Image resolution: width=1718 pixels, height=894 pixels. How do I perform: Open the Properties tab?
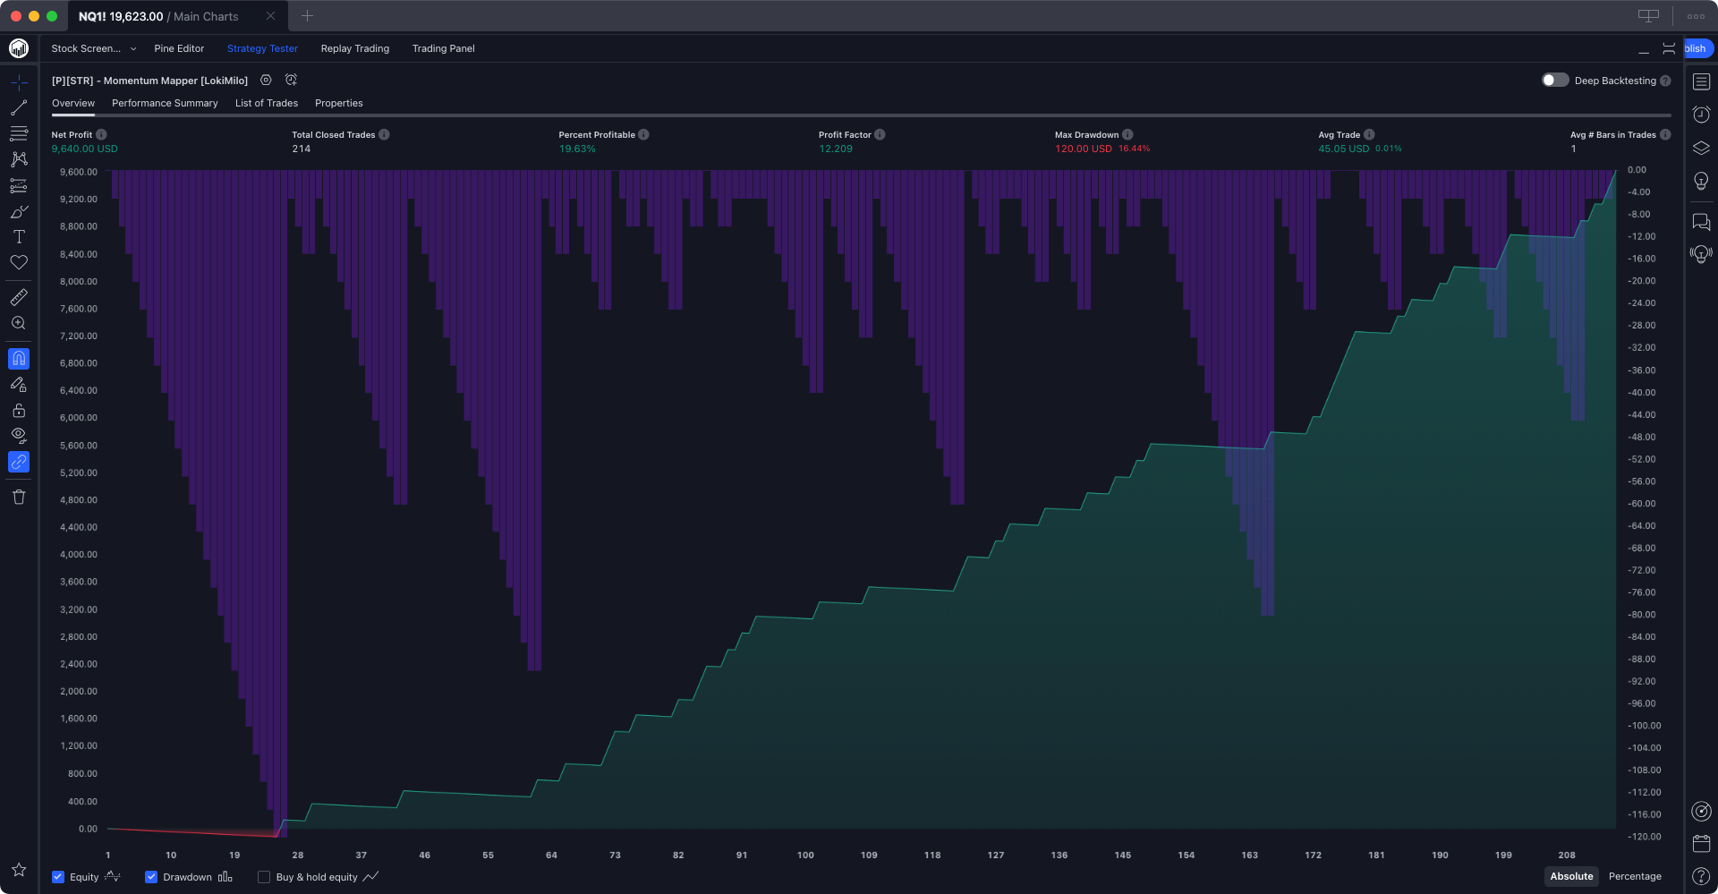click(x=339, y=103)
